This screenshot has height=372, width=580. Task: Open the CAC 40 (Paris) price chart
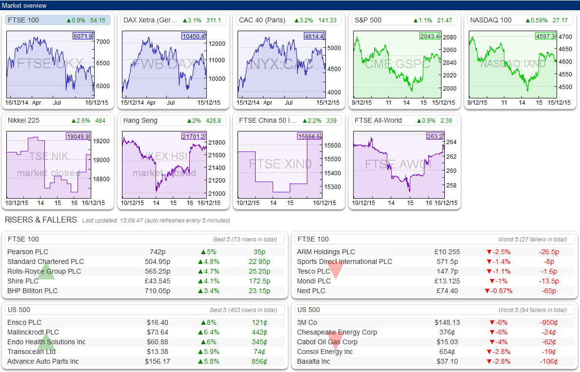pos(281,64)
